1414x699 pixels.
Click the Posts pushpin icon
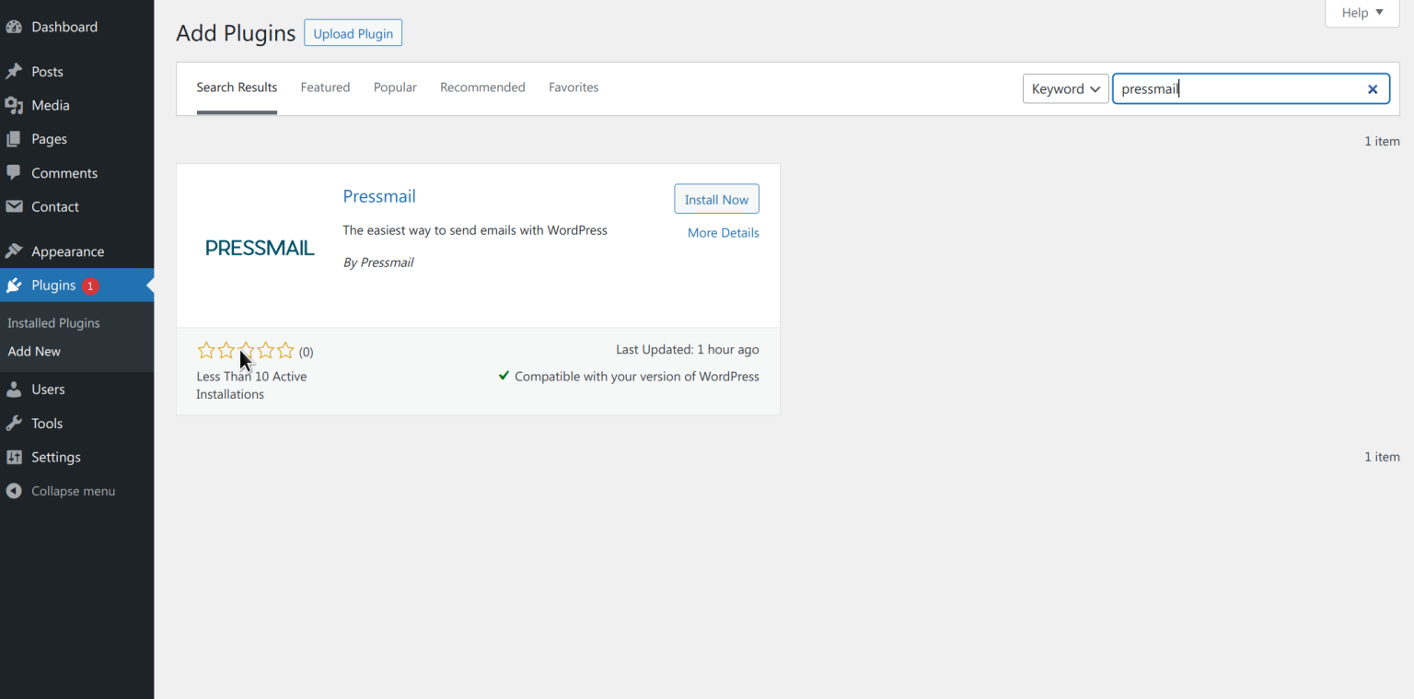point(14,71)
